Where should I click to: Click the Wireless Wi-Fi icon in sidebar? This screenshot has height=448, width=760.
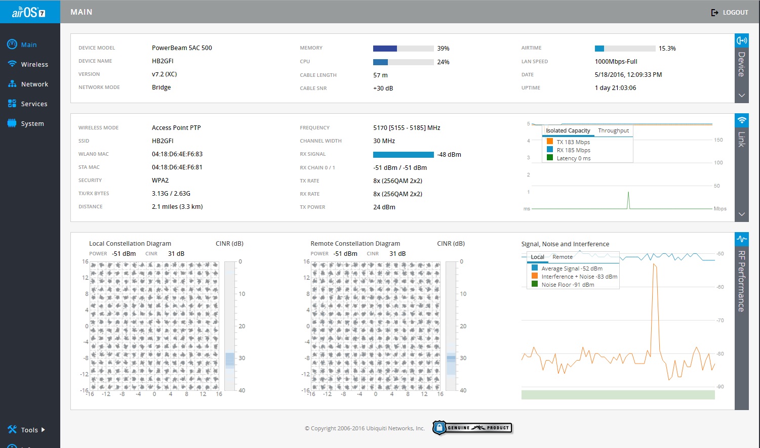click(12, 64)
